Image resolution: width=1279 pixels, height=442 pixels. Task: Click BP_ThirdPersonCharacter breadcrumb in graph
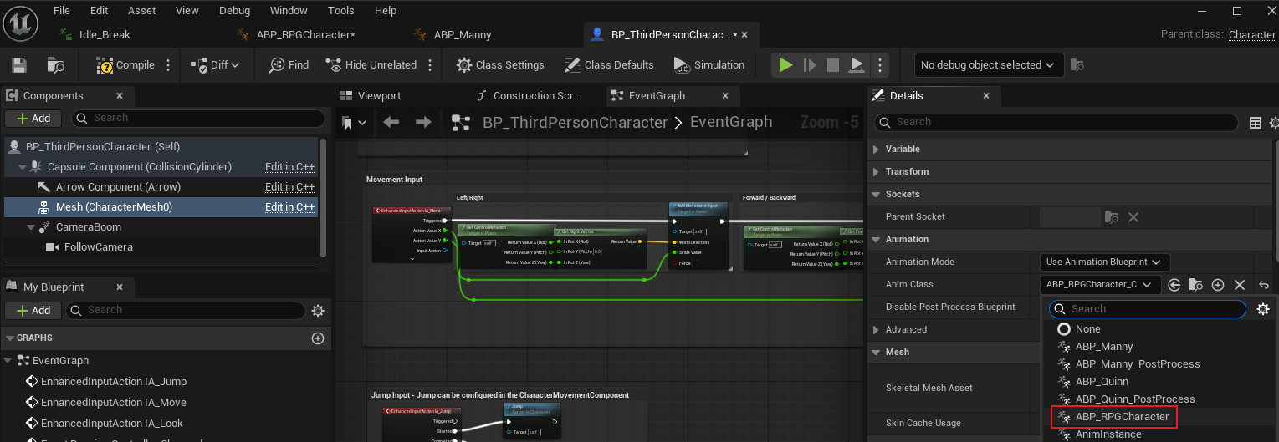point(575,123)
